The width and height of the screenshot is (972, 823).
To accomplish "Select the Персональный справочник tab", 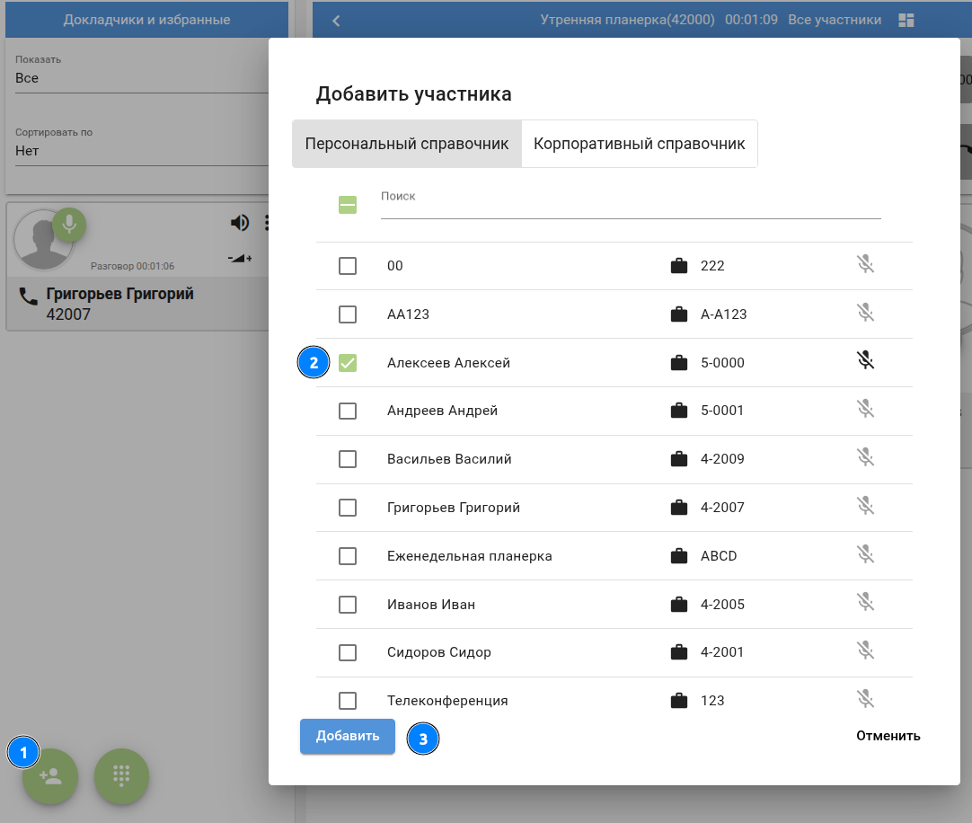I will 407,144.
